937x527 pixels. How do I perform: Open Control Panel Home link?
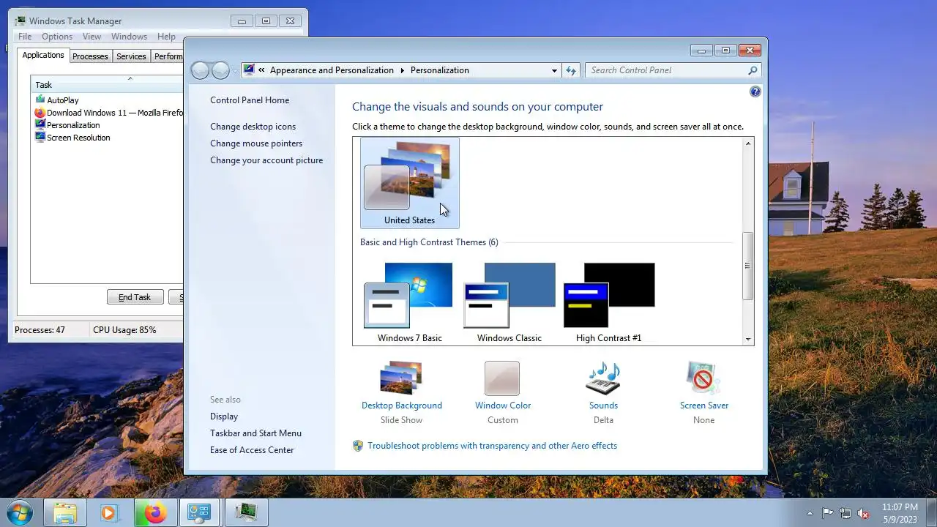(250, 100)
